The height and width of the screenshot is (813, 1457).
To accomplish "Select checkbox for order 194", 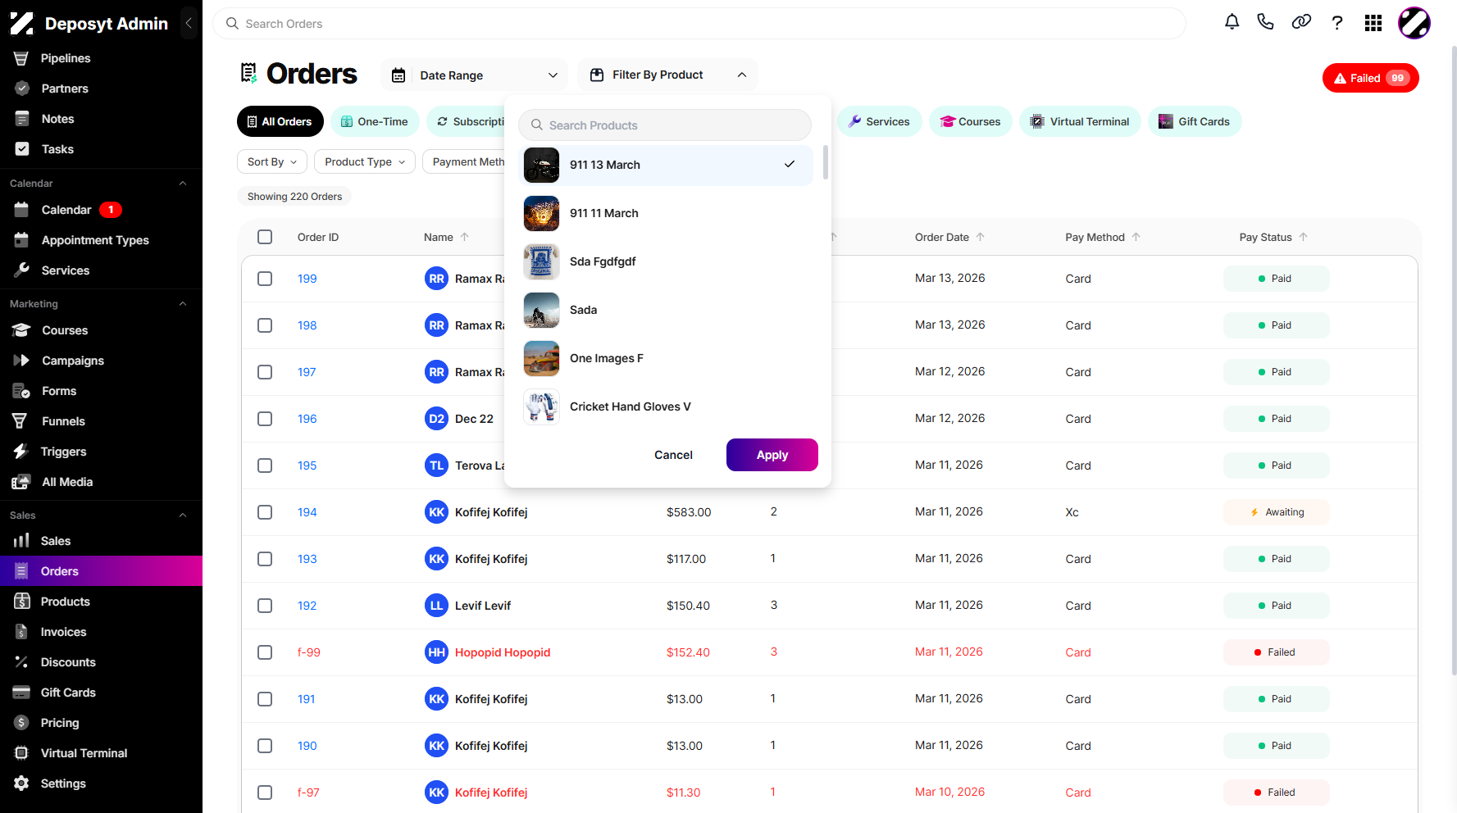I will 265,512.
